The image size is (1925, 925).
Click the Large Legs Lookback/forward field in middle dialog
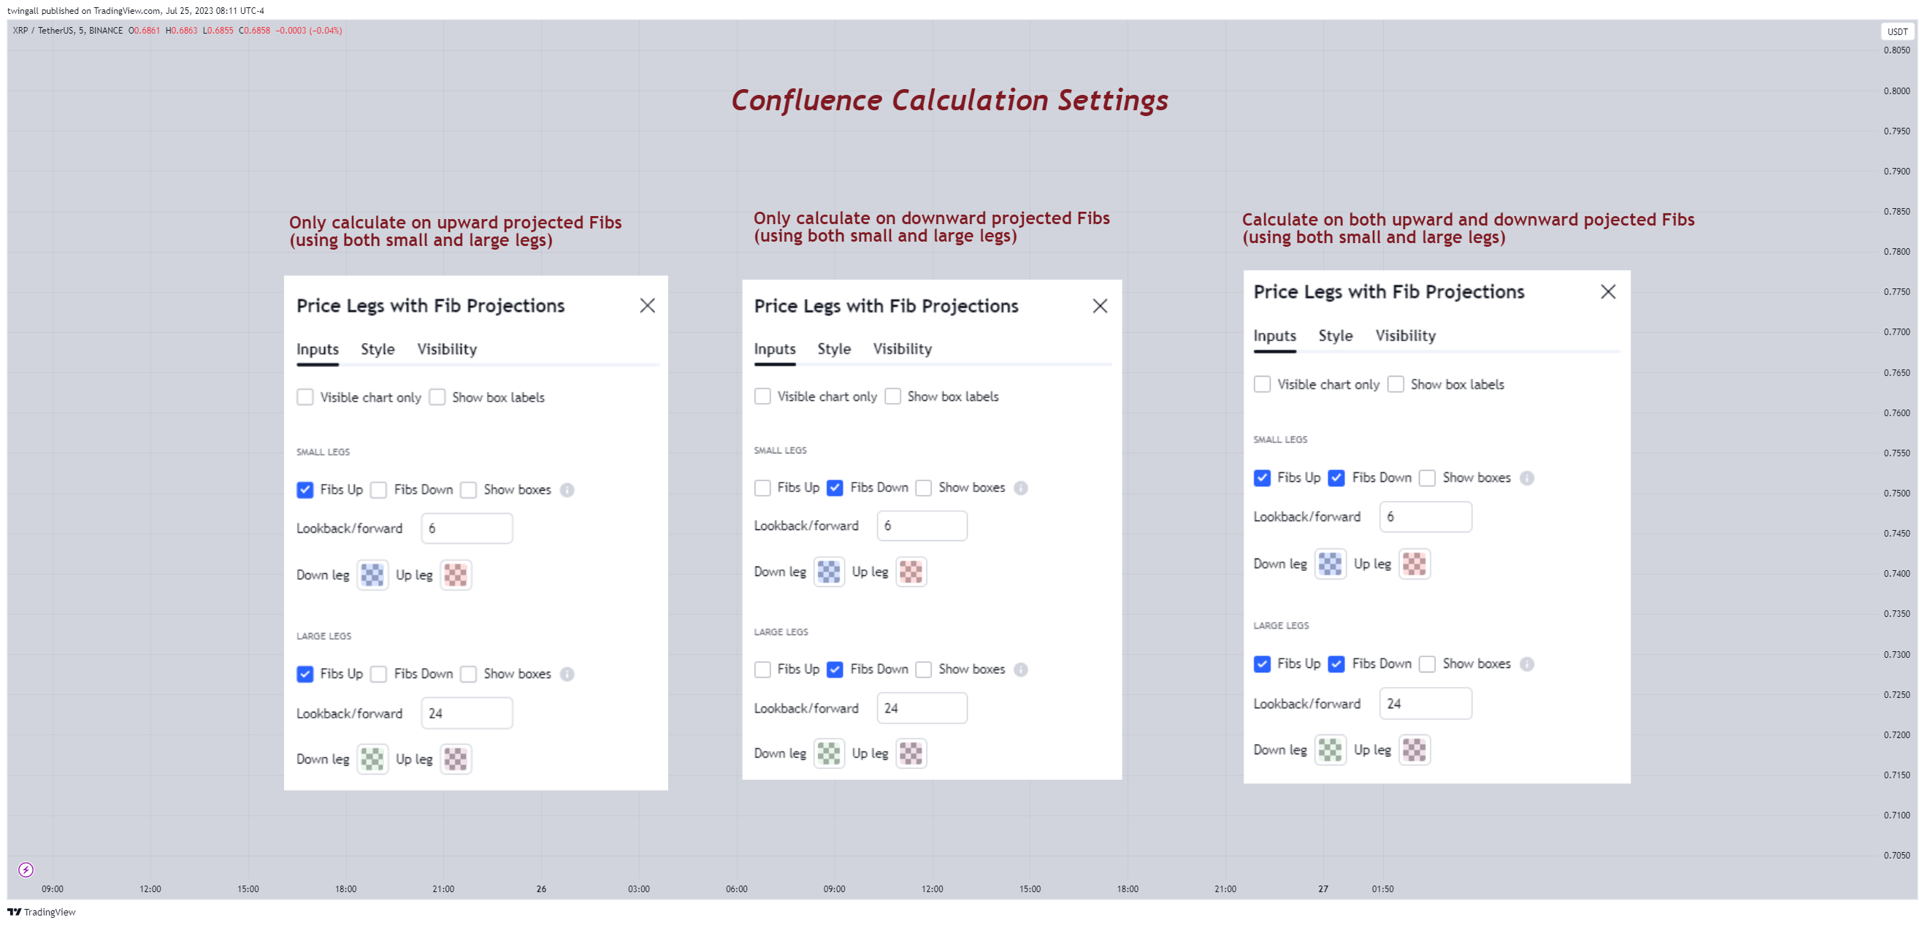922,708
